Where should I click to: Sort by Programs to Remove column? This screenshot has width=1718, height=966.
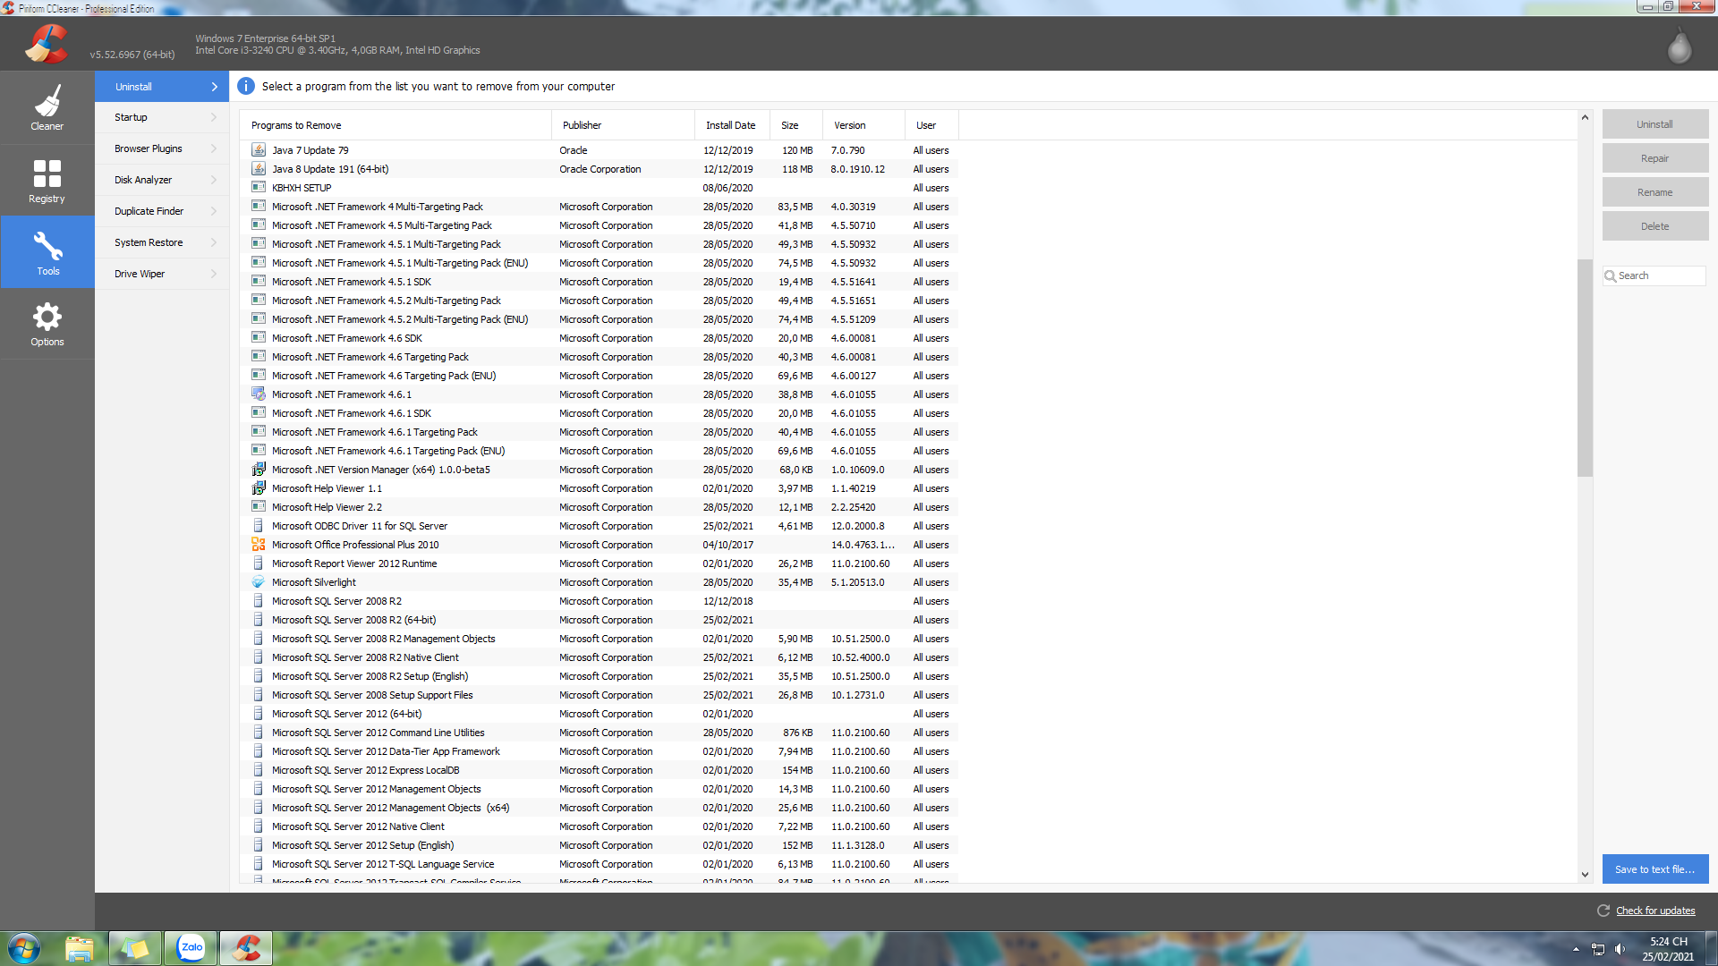point(395,125)
